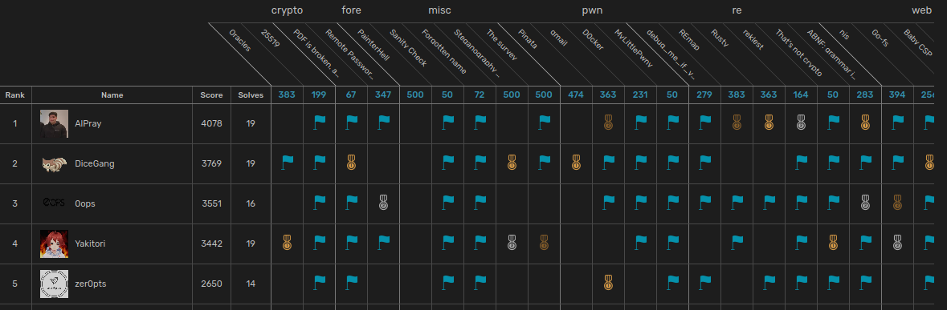Click zer0pts' flag under Sanity Check
Screen dimensions: 947x310
447,281
